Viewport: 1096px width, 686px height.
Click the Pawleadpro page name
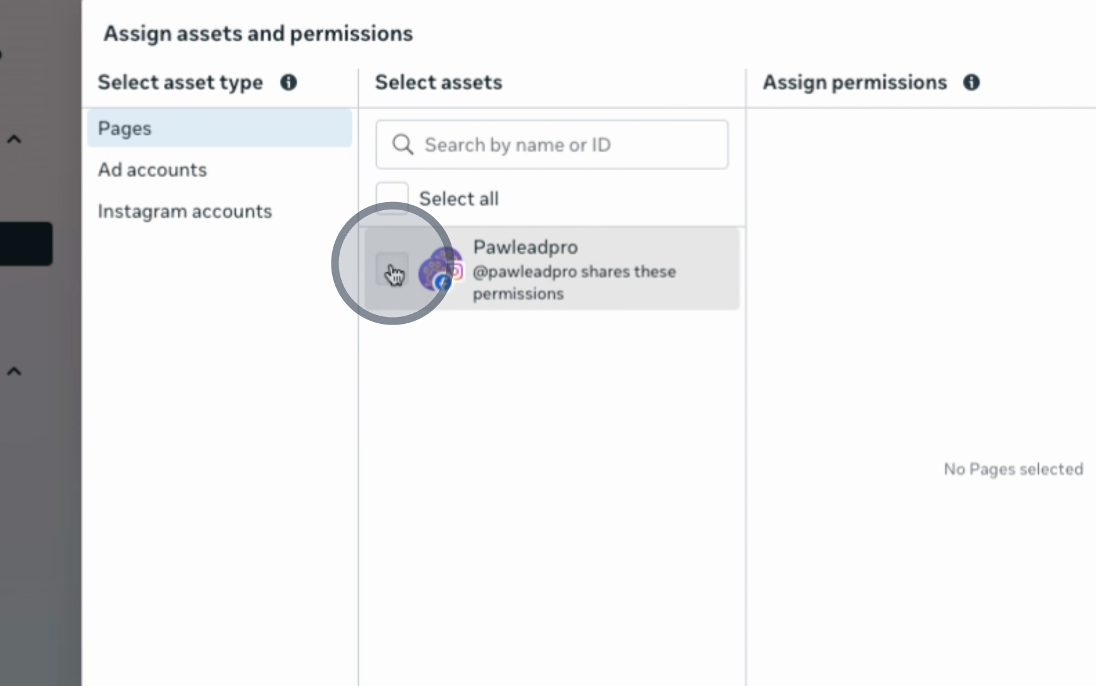pos(525,246)
